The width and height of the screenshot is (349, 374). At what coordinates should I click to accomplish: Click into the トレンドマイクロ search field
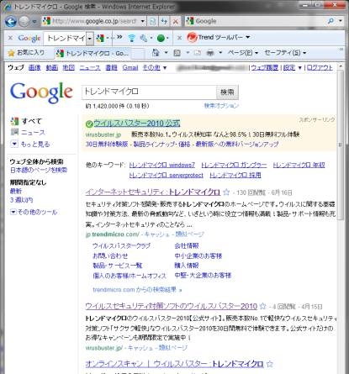click(149, 92)
